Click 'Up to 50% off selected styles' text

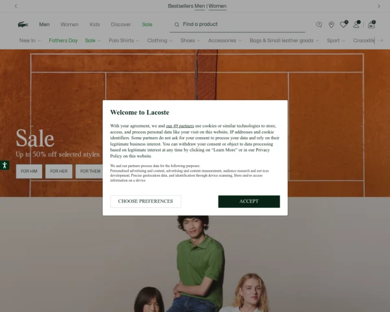pyautogui.click(x=58, y=154)
